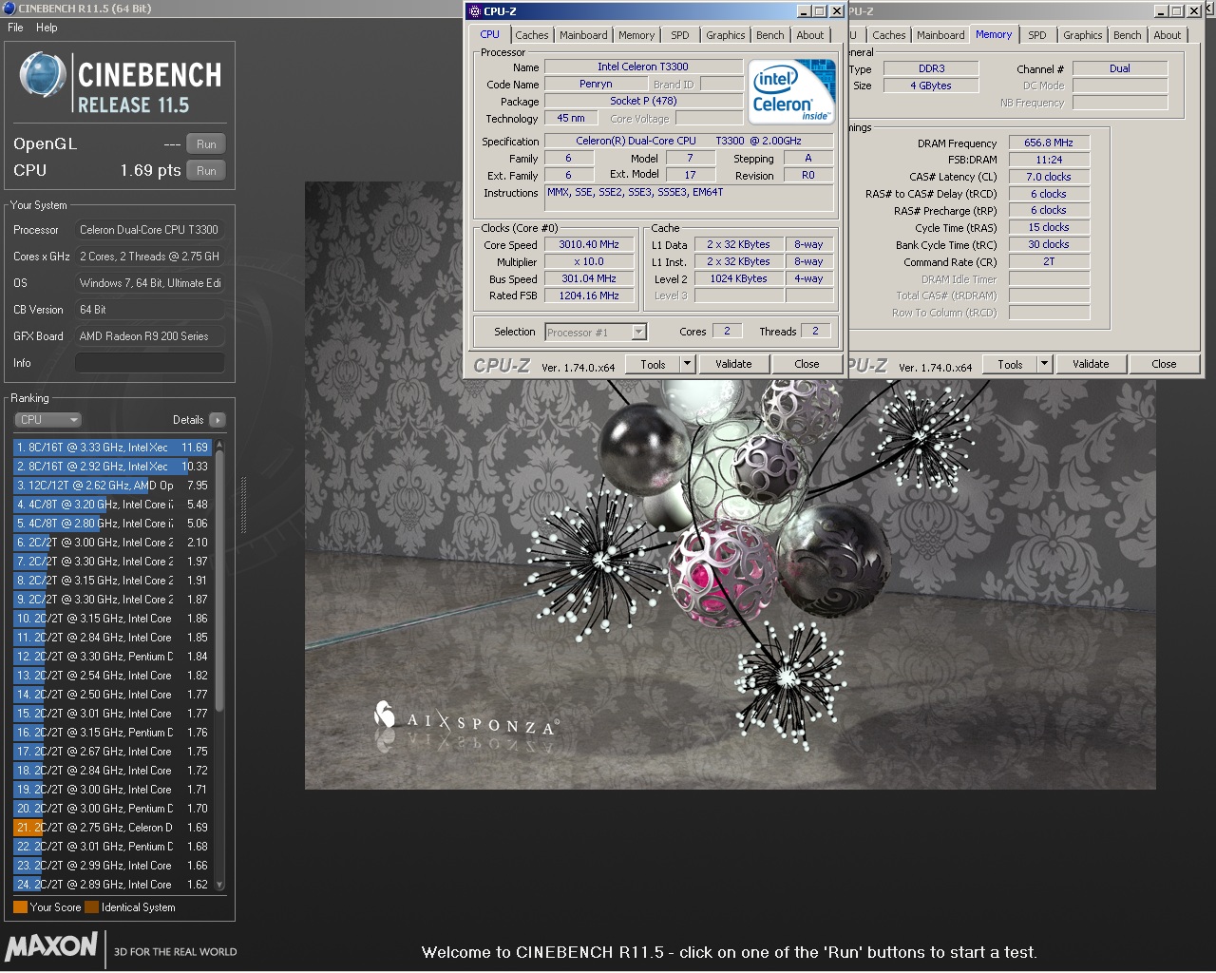Switch to CPU tab in front CPU-Z
Image resolution: width=1216 pixels, height=973 pixels.
(x=489, y=34)
